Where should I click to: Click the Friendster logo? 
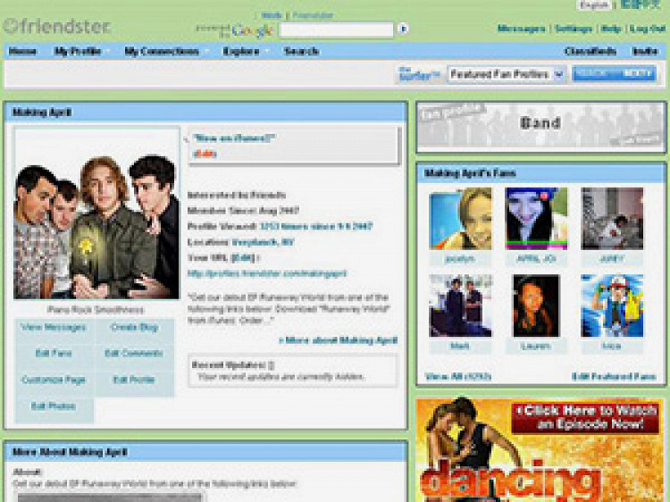click(57, 27)
